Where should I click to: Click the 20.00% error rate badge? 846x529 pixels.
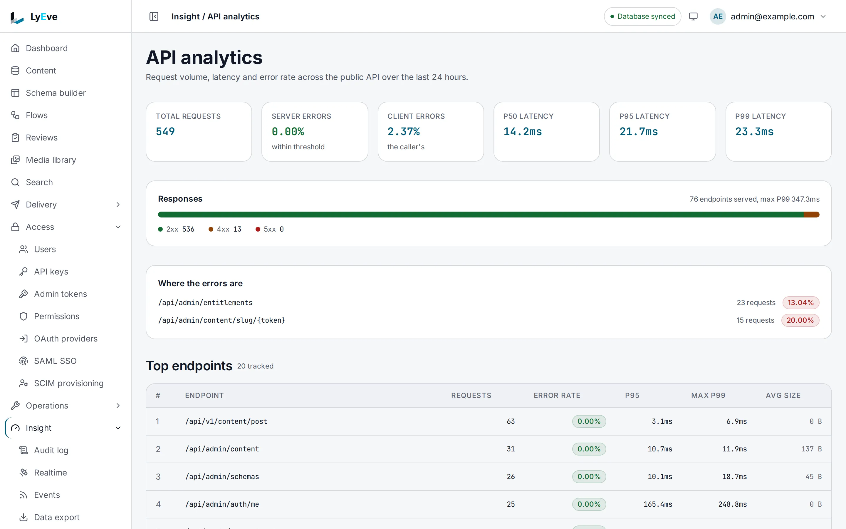coord(800,320)
